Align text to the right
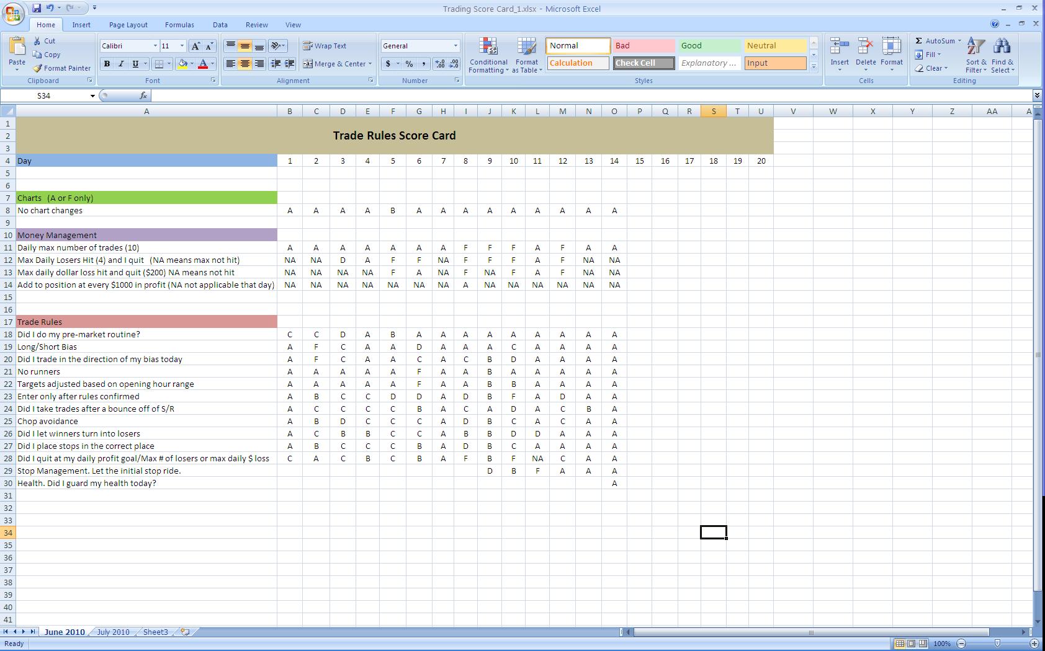Screen dimensions: 1045x651 (259, 64)
